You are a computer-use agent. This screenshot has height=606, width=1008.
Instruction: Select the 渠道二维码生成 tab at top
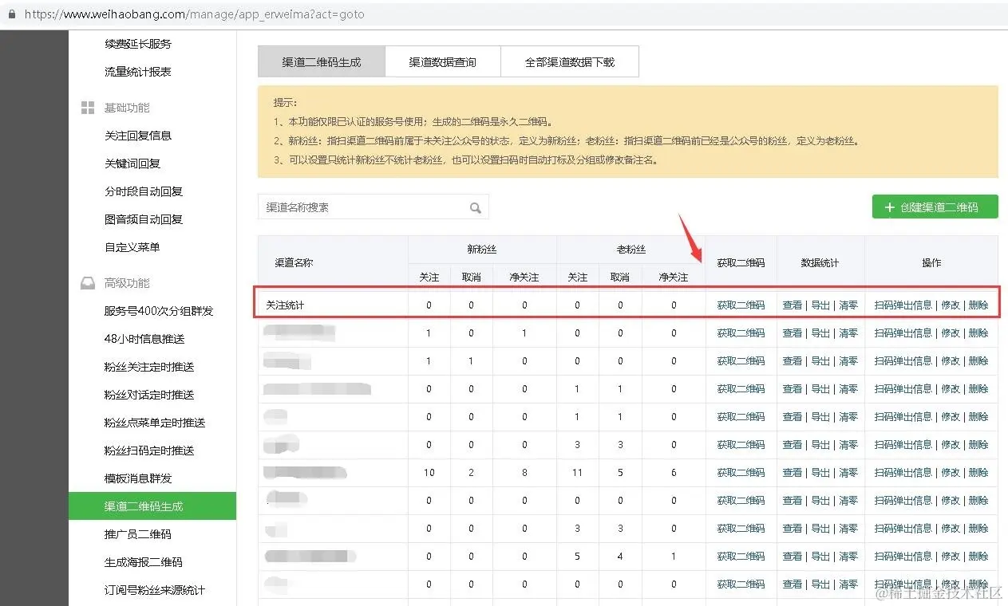pos(322,61)
